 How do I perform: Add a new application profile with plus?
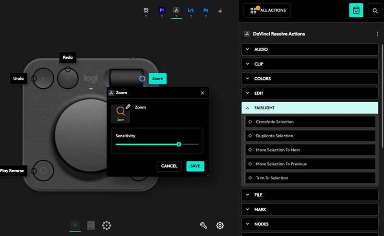click(220, 11)
